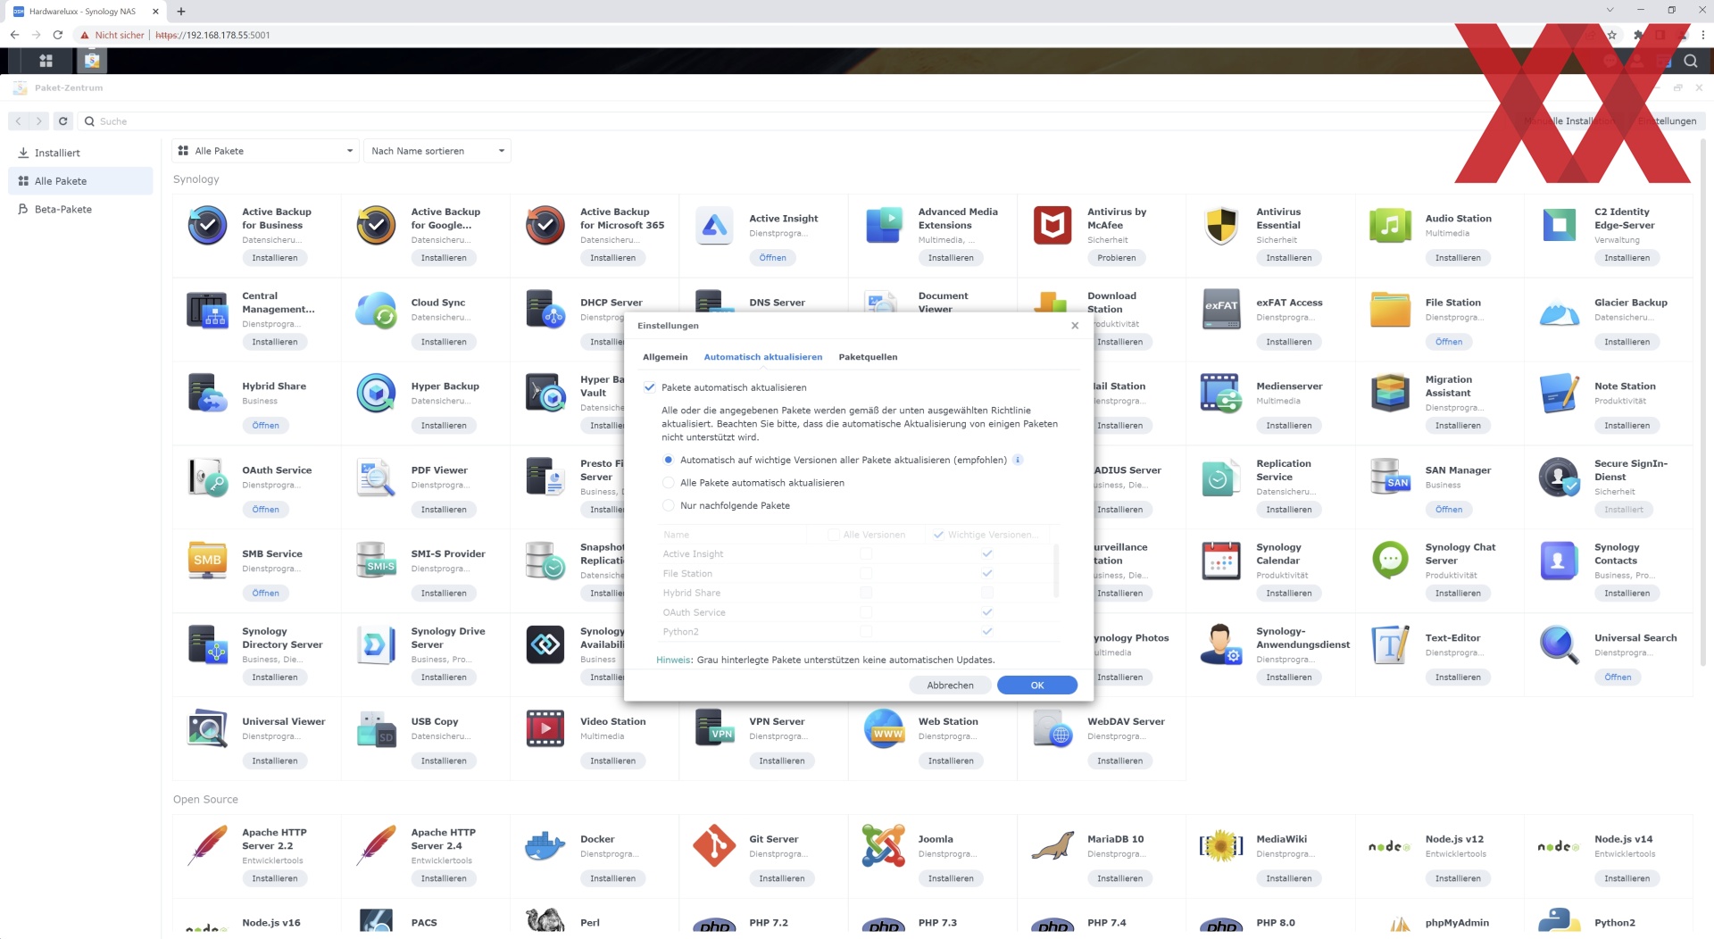Click the Docker whale icon

[545, 846]
